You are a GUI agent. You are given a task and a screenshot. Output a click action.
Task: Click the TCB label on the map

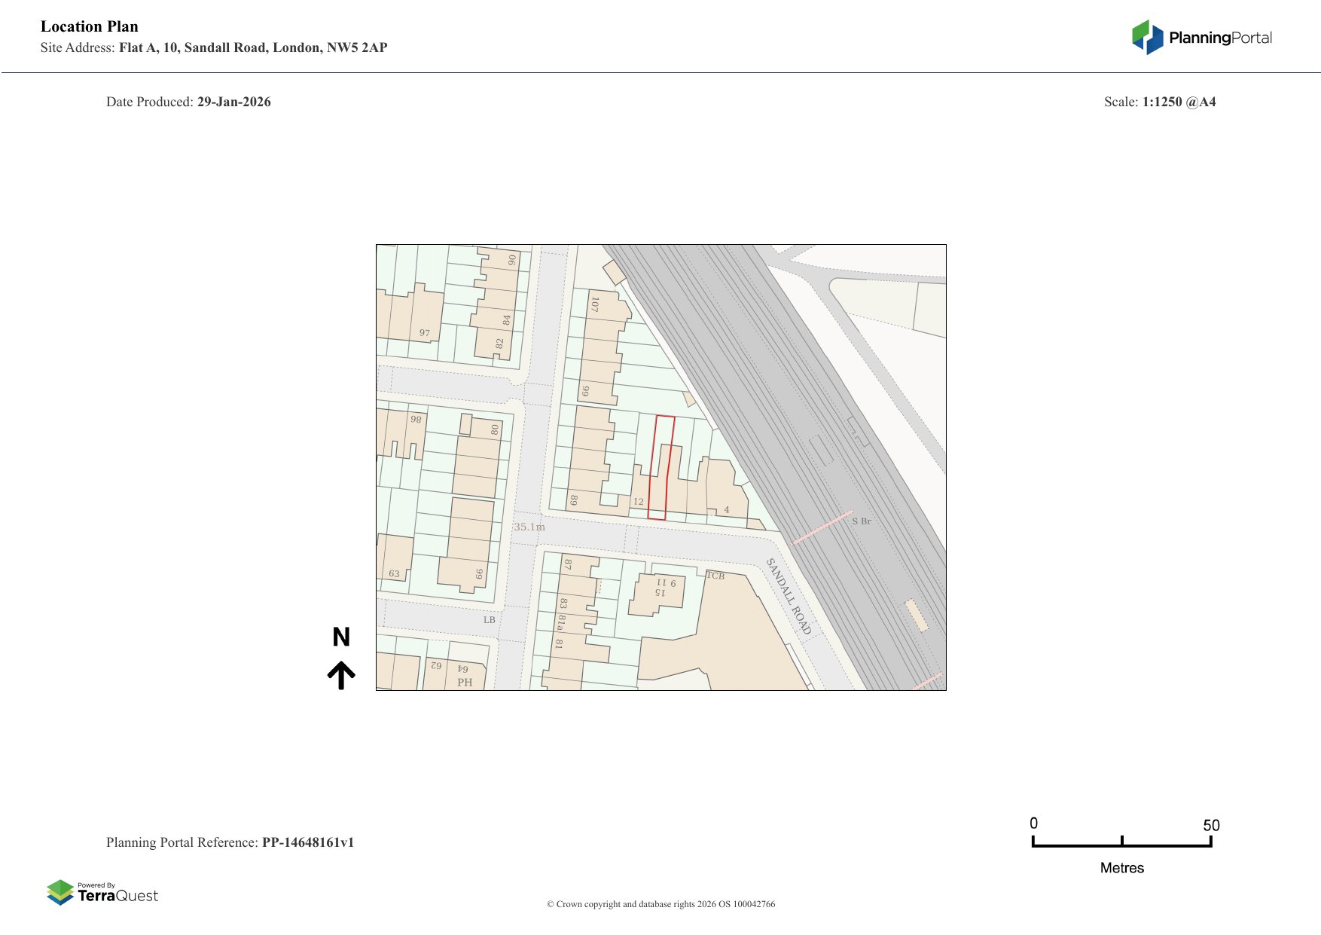click(x=715, y=576)
